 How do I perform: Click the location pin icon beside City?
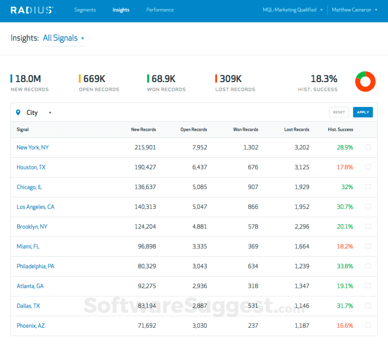pos(18,112)
